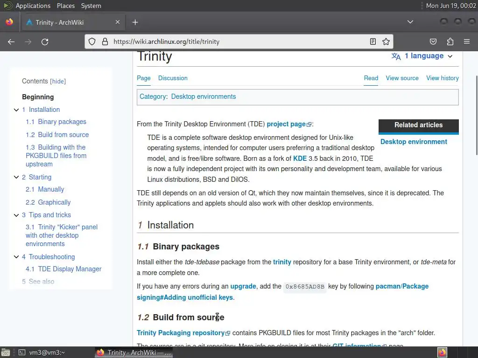Bookmark this page with the star icon
Image resolution: width=478 pixels, height=358 pixels.
point(386,41)
